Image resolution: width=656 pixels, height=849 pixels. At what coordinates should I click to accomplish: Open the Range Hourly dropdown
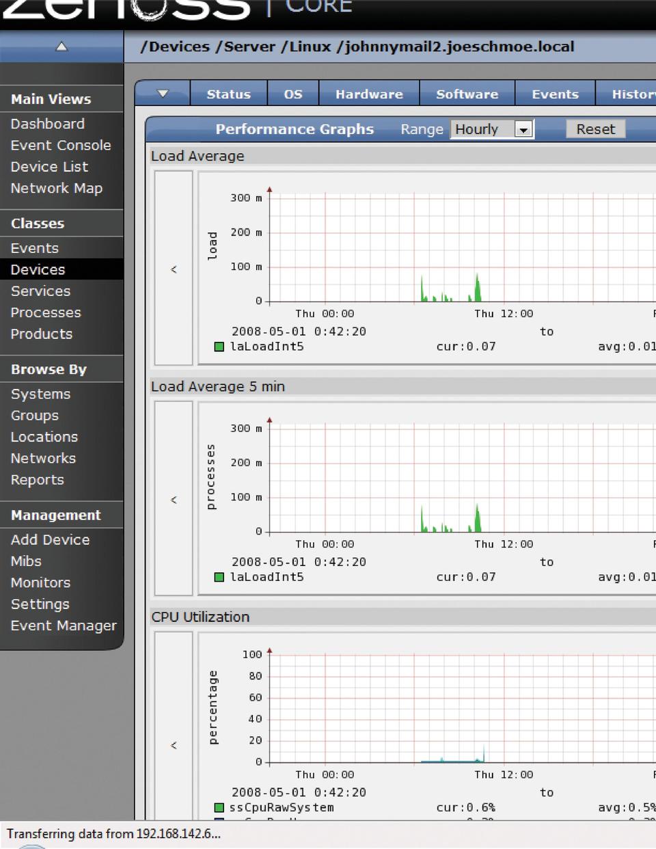[523, 129]
